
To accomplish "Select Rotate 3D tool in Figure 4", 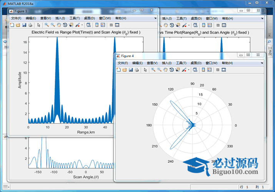I will click(x=172, y=70).
